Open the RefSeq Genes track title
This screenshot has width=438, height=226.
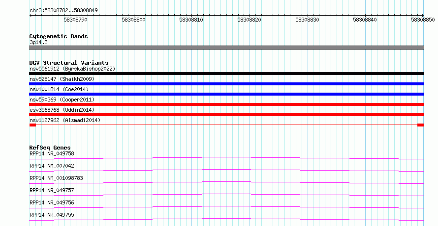pos(50,148)
